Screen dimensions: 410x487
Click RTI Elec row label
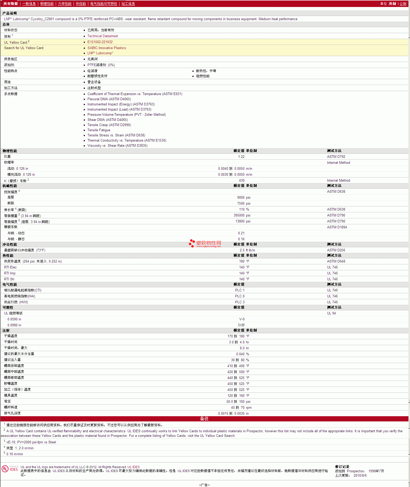10,267
